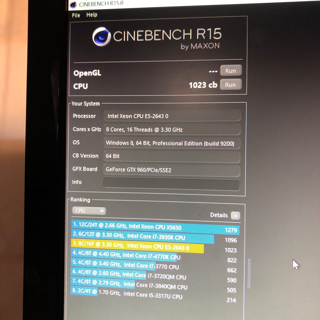
Task: Click the Processor field Intel Xeon E5-2643
Action: (x=172, y=116)
